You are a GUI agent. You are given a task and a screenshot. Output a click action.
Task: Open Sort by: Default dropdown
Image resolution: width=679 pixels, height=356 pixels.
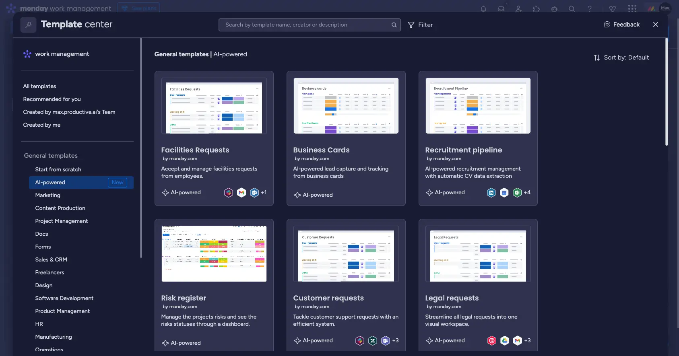click(621, 58)
